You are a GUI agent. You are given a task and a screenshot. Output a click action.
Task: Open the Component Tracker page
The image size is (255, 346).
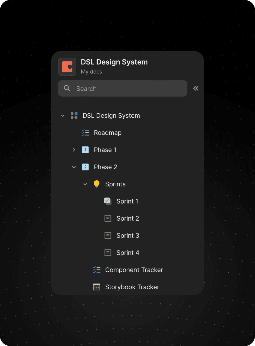click(x=134, y=270)
